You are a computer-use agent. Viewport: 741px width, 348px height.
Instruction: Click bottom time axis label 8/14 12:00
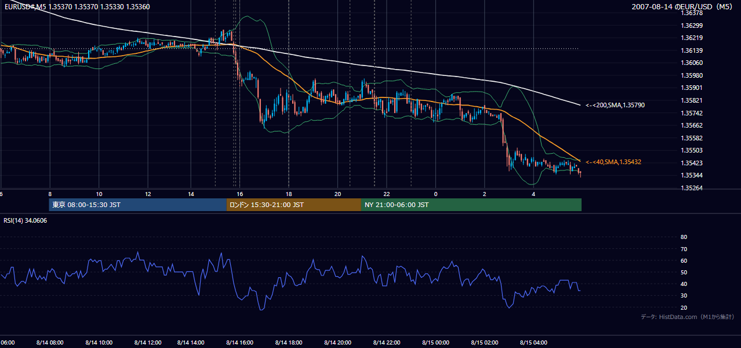(x=148, y=343)
